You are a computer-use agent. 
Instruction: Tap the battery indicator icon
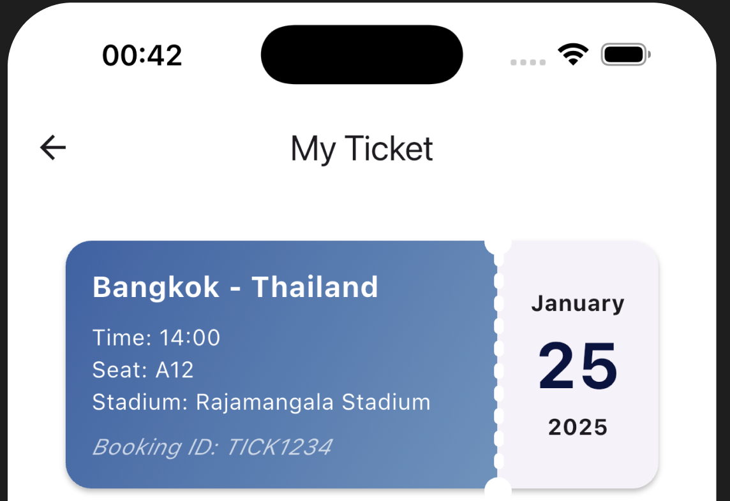coord(625,55)
